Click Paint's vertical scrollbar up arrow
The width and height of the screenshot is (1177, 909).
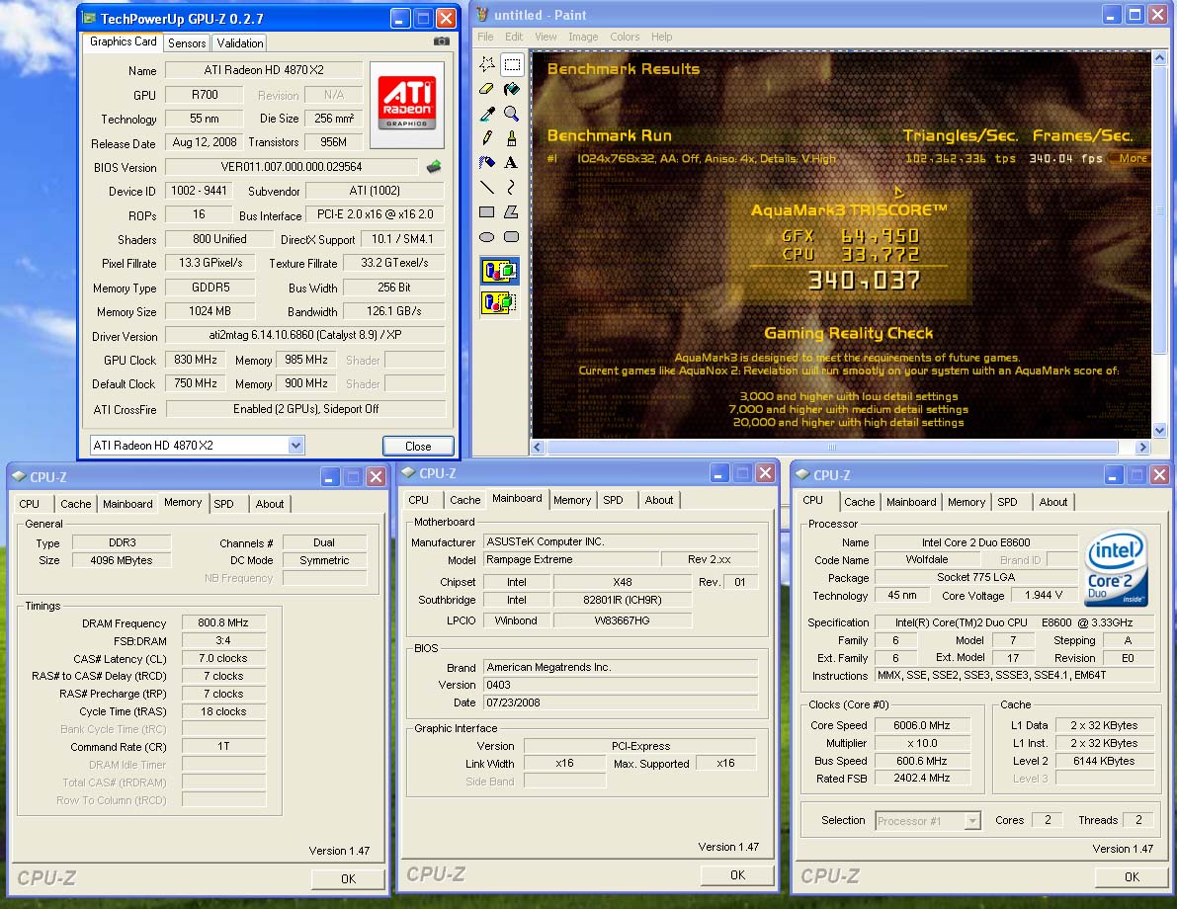tap(1159, 57)
